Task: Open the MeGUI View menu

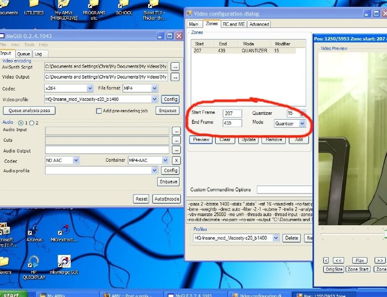Action: click(x=15, y=45)
